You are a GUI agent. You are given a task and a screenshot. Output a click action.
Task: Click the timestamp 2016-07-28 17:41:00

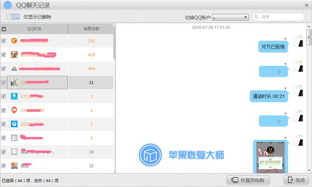[x=211, y=28]
